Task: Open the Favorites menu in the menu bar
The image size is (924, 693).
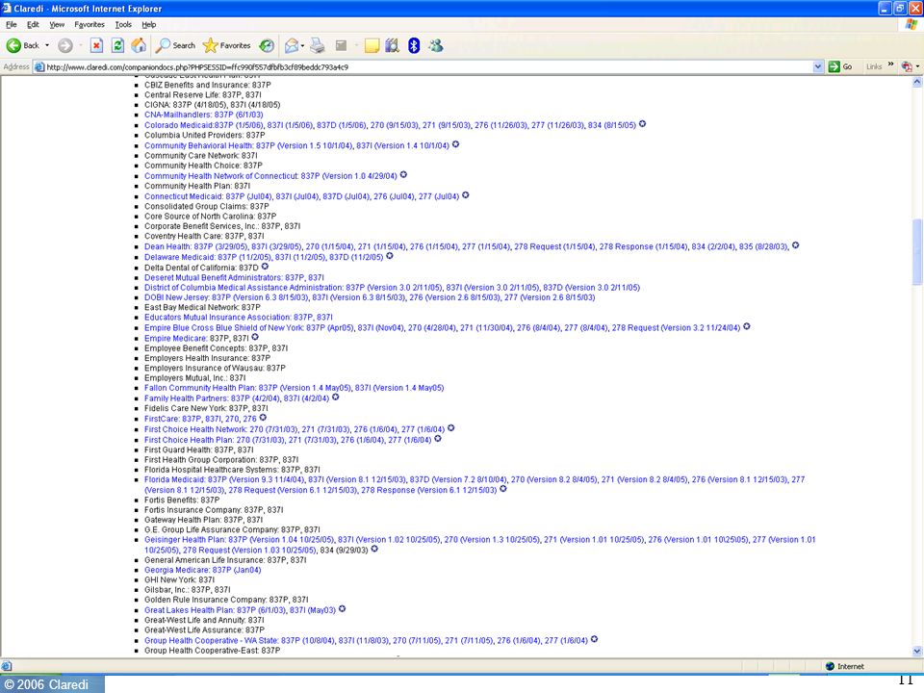Action: tap(90, 25)
